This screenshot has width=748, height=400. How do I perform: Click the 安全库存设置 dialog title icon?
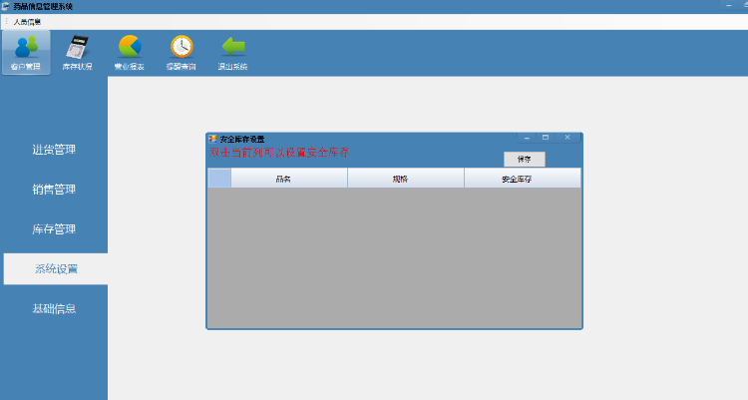[x=212, y=139]
